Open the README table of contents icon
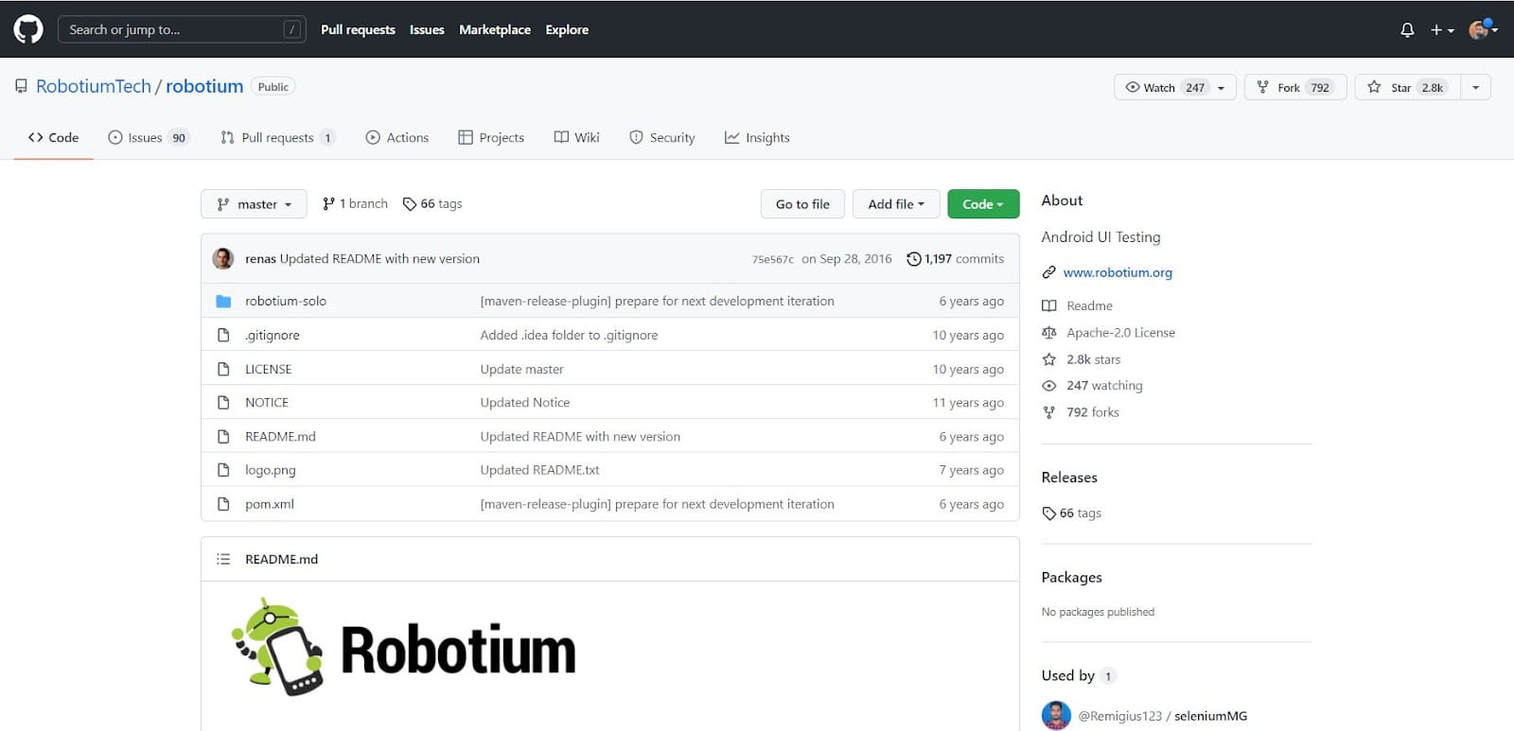Viewport: 1514px width, 731px height. (223, 559)
